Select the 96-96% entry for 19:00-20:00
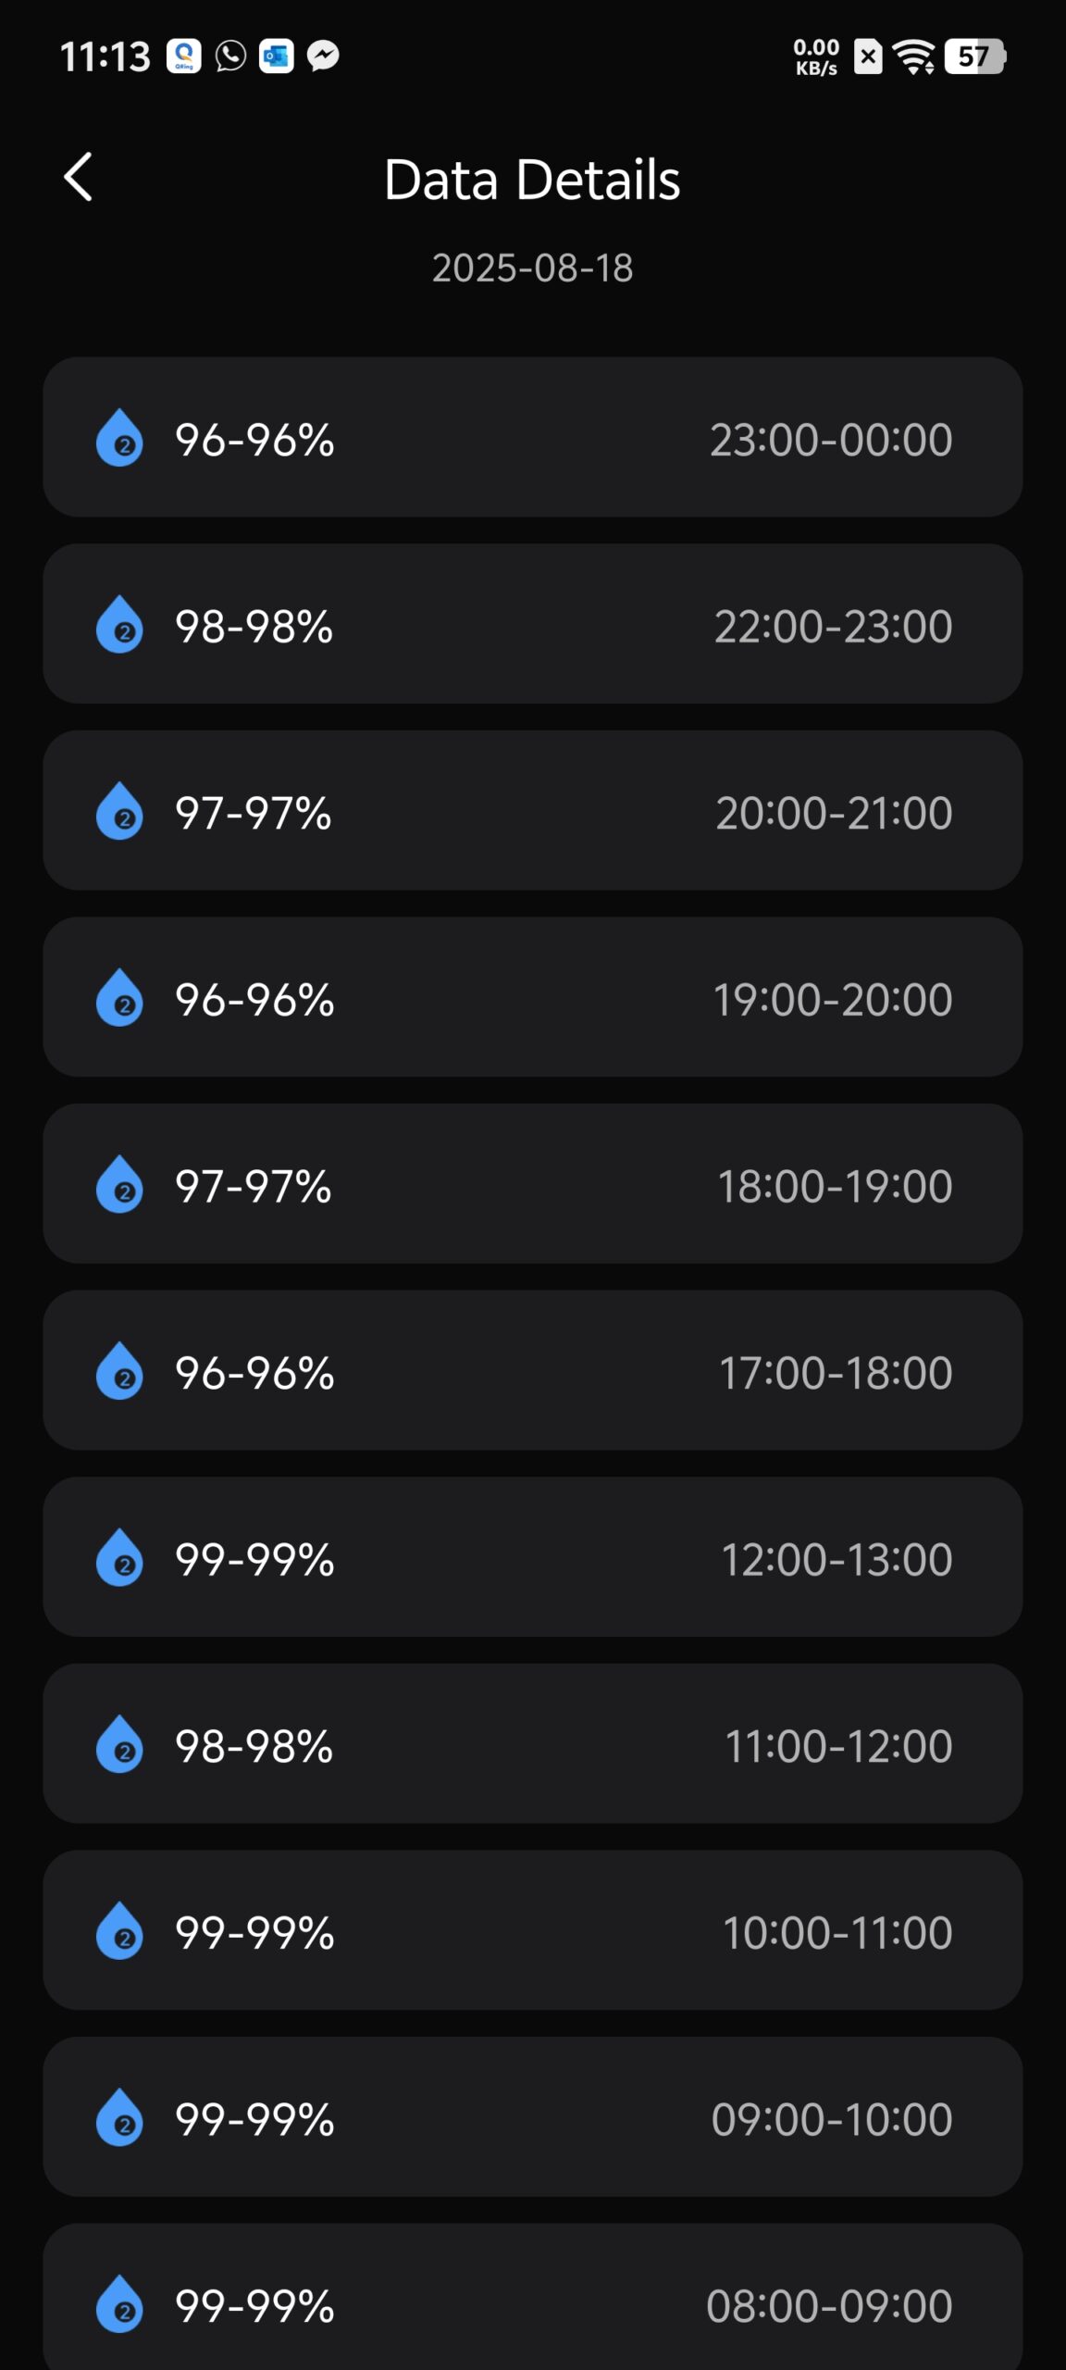 [533, 997]
